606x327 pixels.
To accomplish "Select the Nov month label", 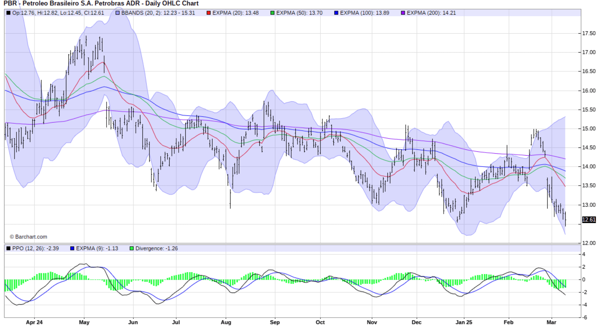I will (x=372, y=323).
